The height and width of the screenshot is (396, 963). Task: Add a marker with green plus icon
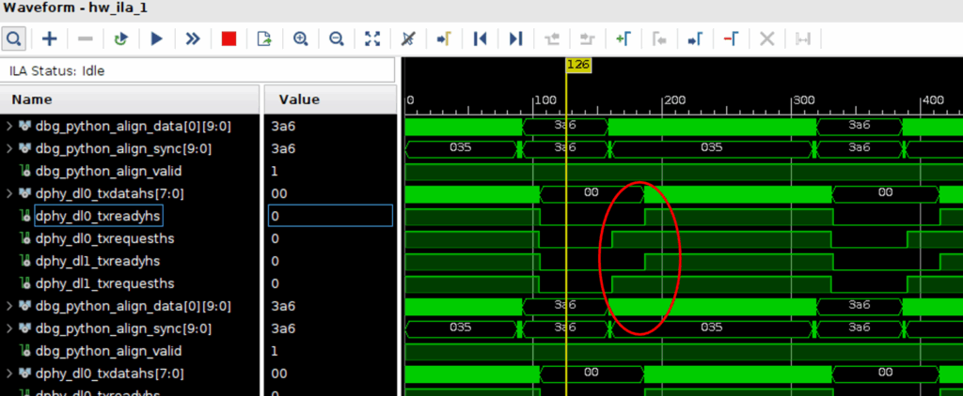tap(623, 39)
